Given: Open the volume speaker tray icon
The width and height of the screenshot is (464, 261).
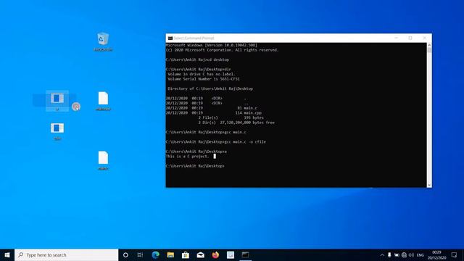Looking at the screenshot, I should click(411, 254).
